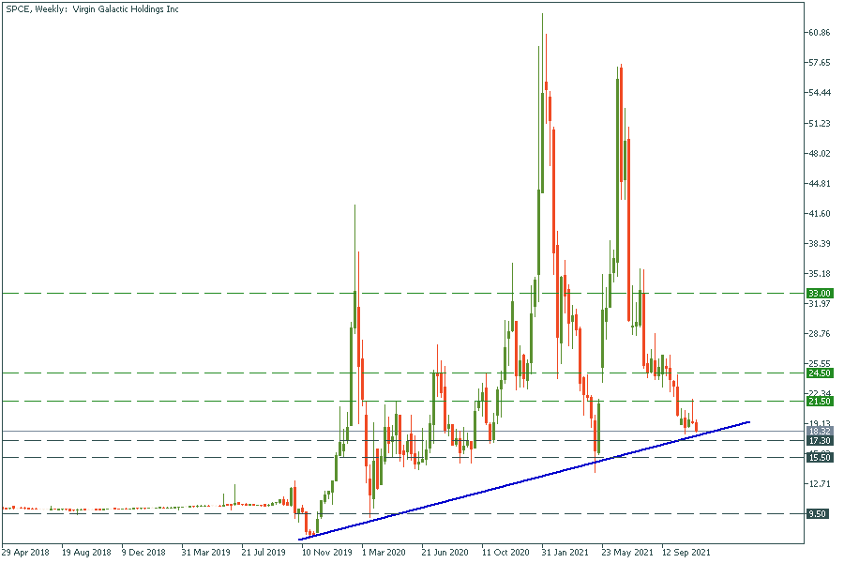Click the 1 Mar 2020 date label

click(384, 553)
